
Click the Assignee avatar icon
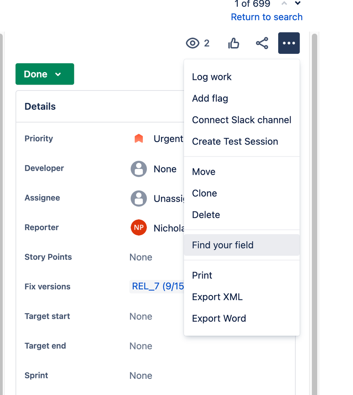point(139,198)
